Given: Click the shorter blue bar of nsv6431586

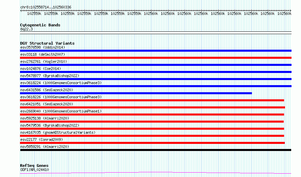Looking at the screenshot, I should 136,93.
